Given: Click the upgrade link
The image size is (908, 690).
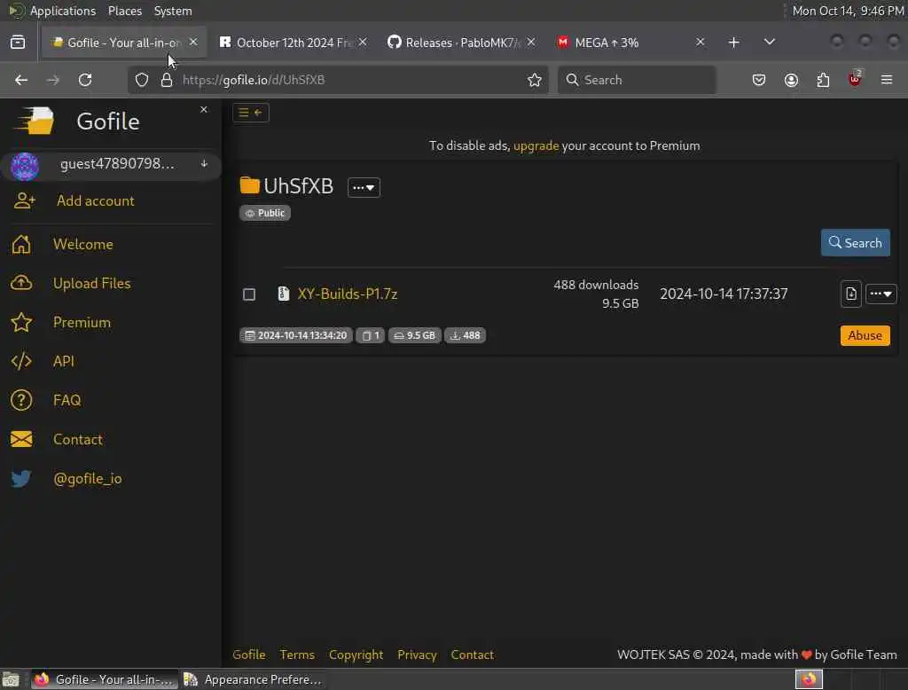Looking at the screenshot, I should (536, 145).
